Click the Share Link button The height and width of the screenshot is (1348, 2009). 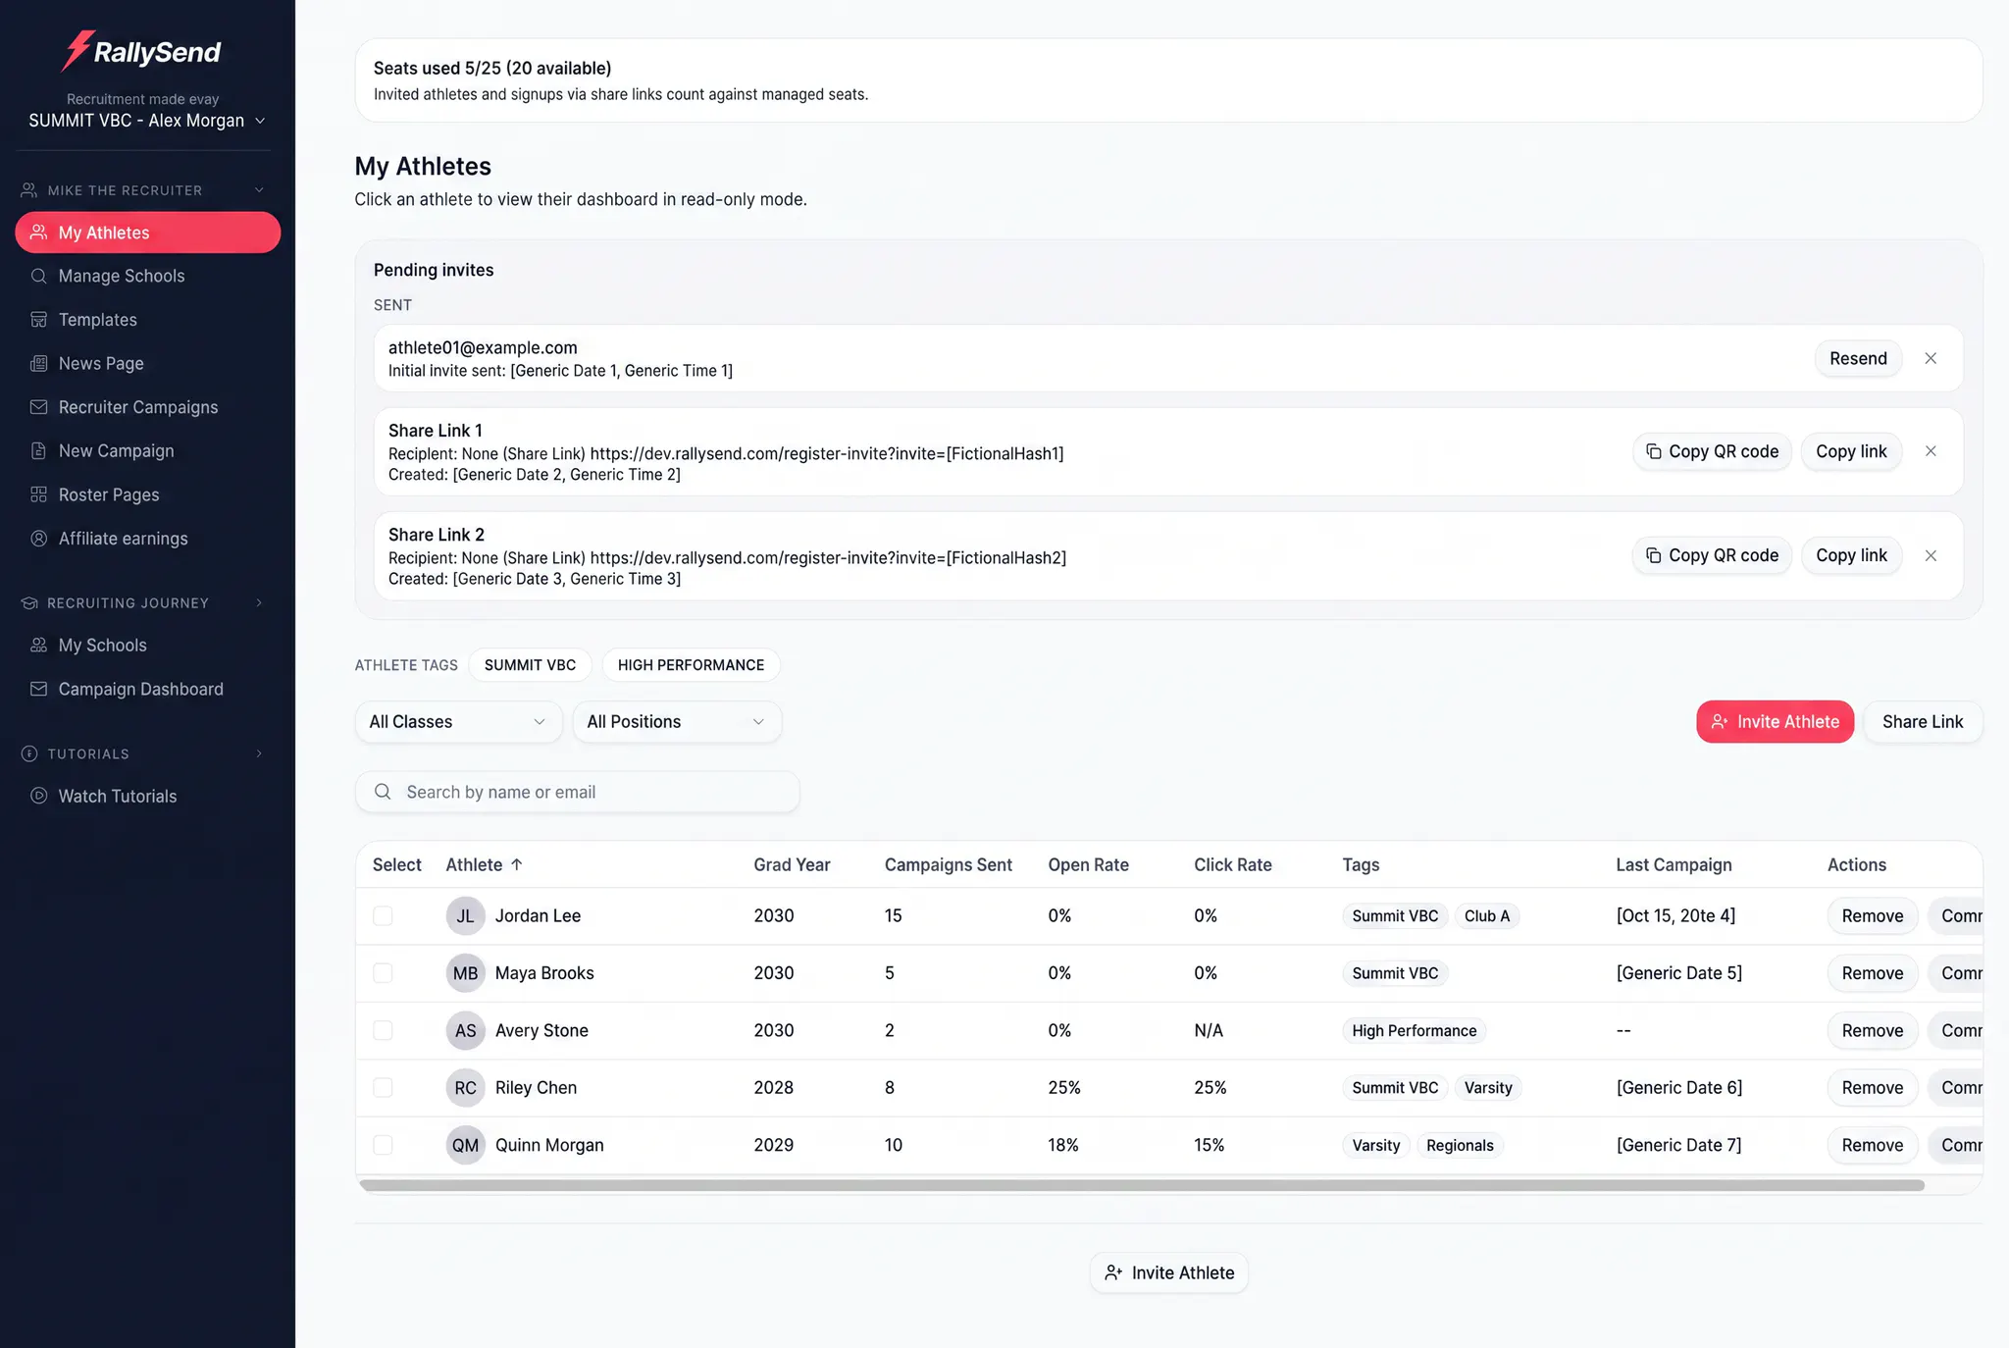point(1923,721)
